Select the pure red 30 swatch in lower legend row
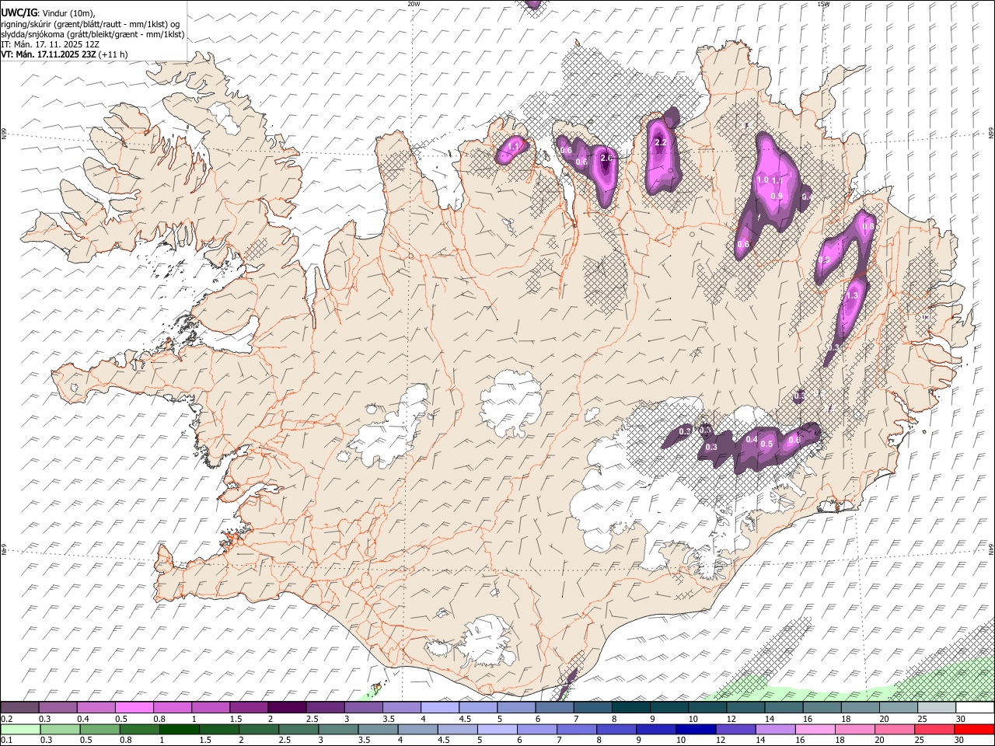This screenshot has height=746, width=995. (974, 729)
